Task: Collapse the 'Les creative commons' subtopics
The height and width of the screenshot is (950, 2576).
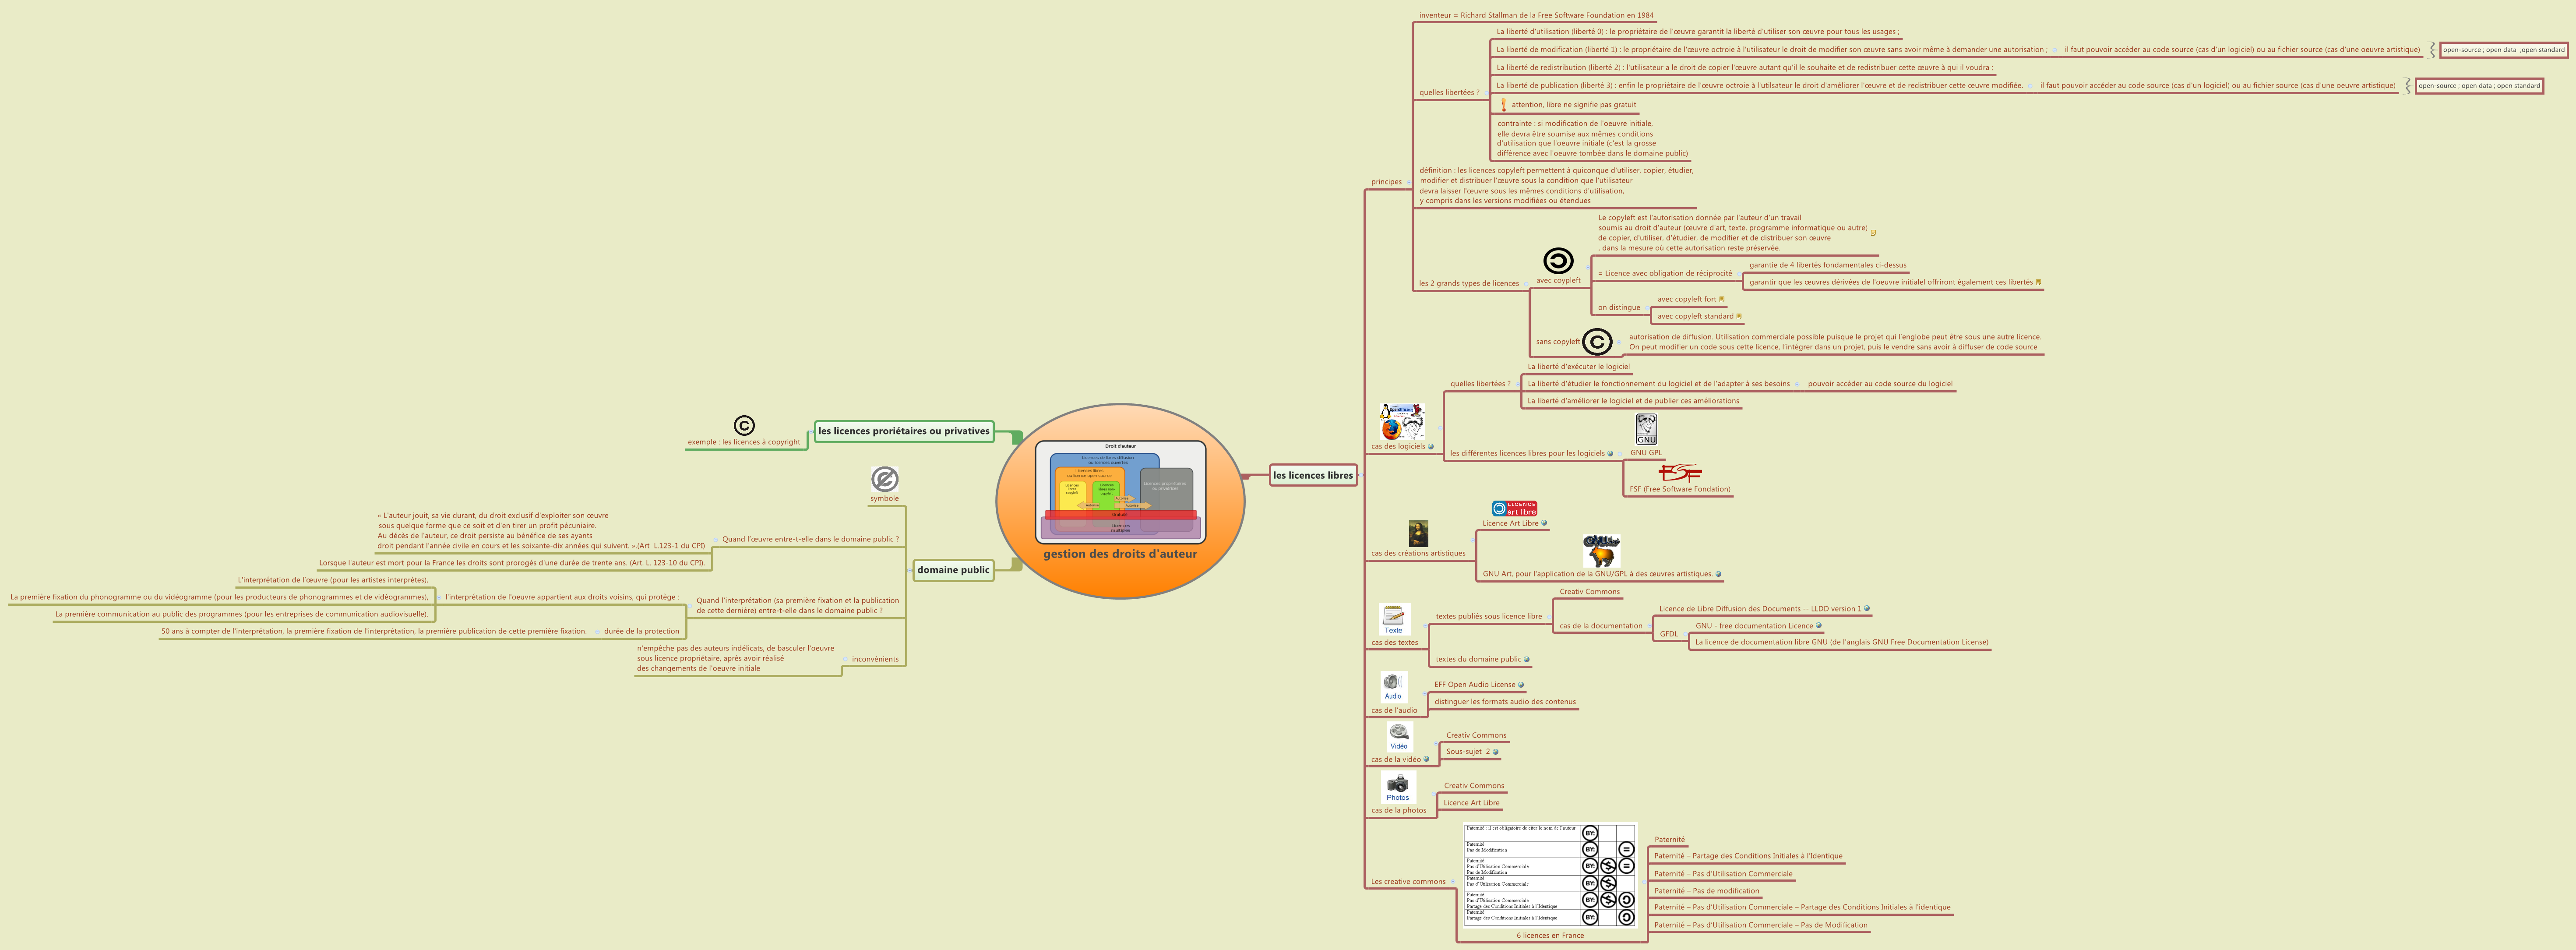Action: click(1453, 882)
